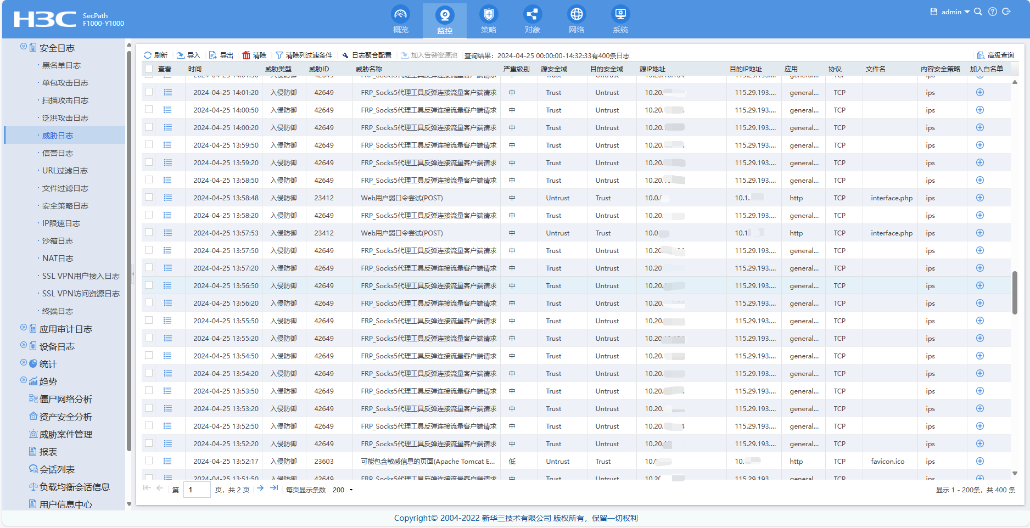Viewport: 1030px width, 528px height.
Task: Open the 策略 policy tab
Action: pos(489,20)
